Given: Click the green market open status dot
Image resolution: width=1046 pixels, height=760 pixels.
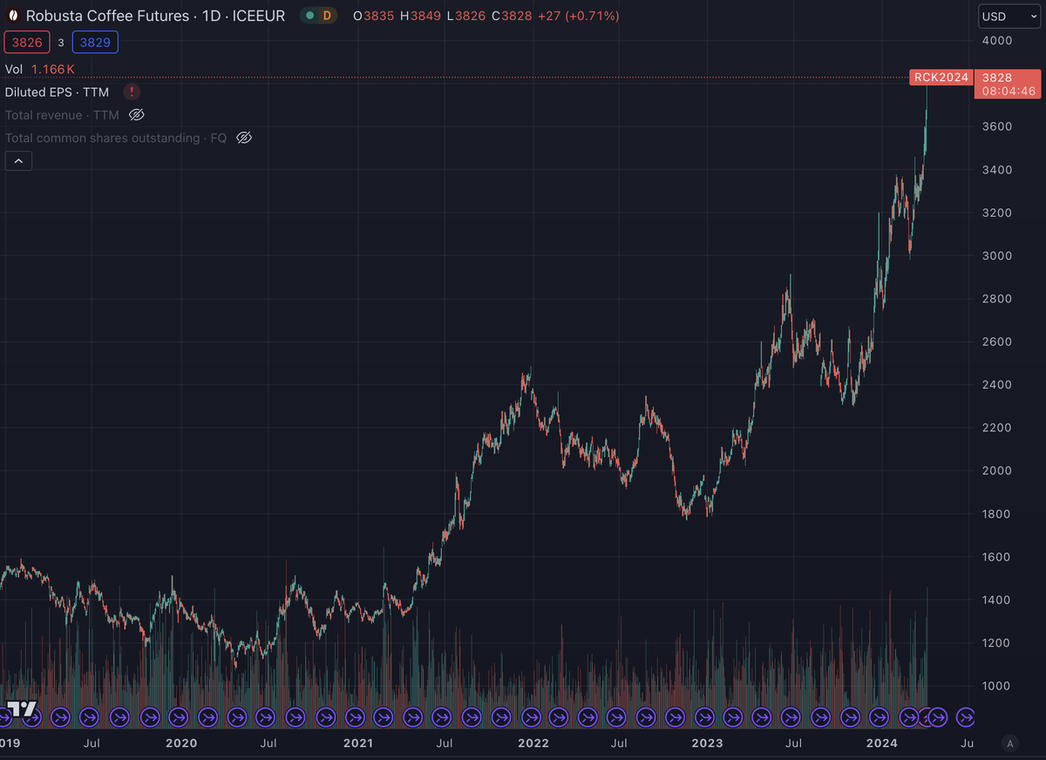Looking at the screenshot, I should tap(309, 16).
